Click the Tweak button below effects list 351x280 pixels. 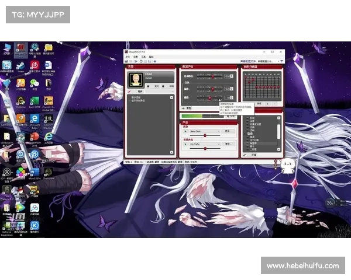click(251, 155)
